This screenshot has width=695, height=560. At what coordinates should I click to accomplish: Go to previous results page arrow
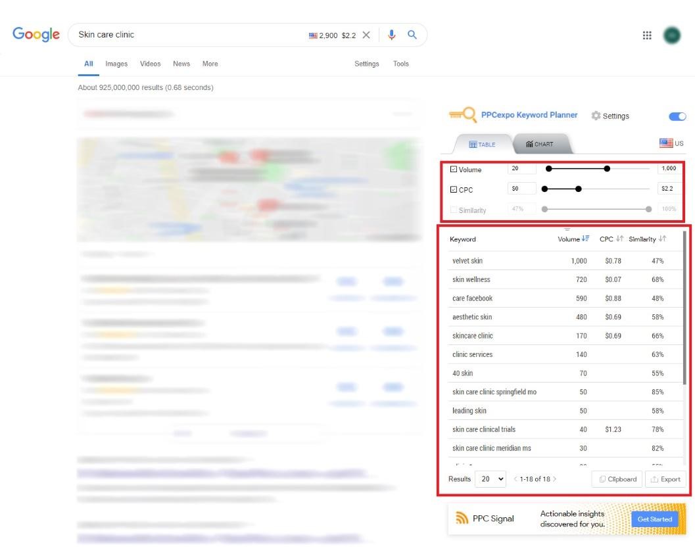click(x=515, y=479)
